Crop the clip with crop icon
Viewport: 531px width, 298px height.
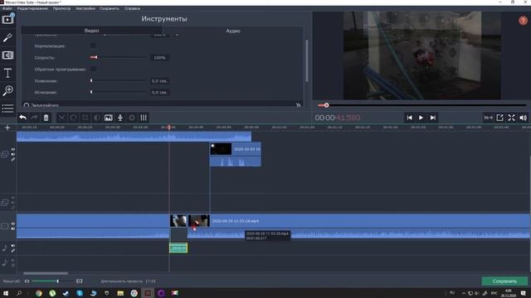pyautogui.click(x=85, y=118)
